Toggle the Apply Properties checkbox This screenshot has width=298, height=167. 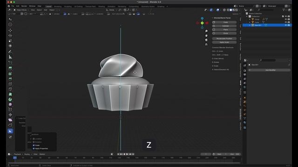point(34,148)
